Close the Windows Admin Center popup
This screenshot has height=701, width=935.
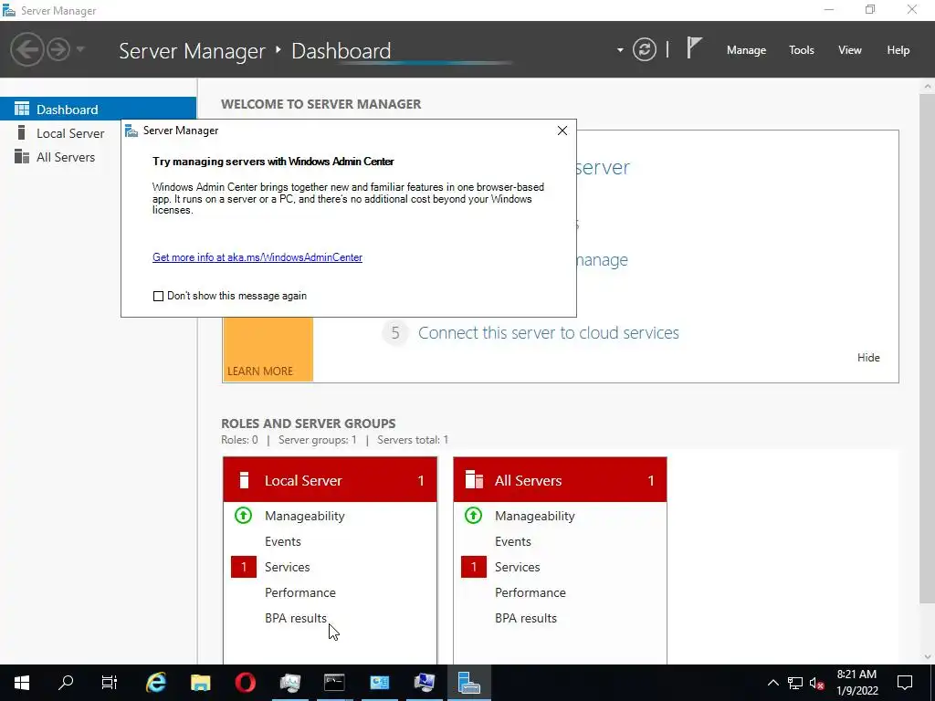click(562, 131)
